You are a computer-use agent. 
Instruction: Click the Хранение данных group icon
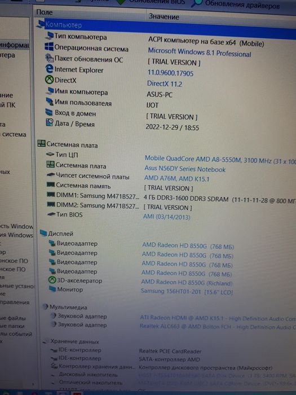click(x=46, y=341)
